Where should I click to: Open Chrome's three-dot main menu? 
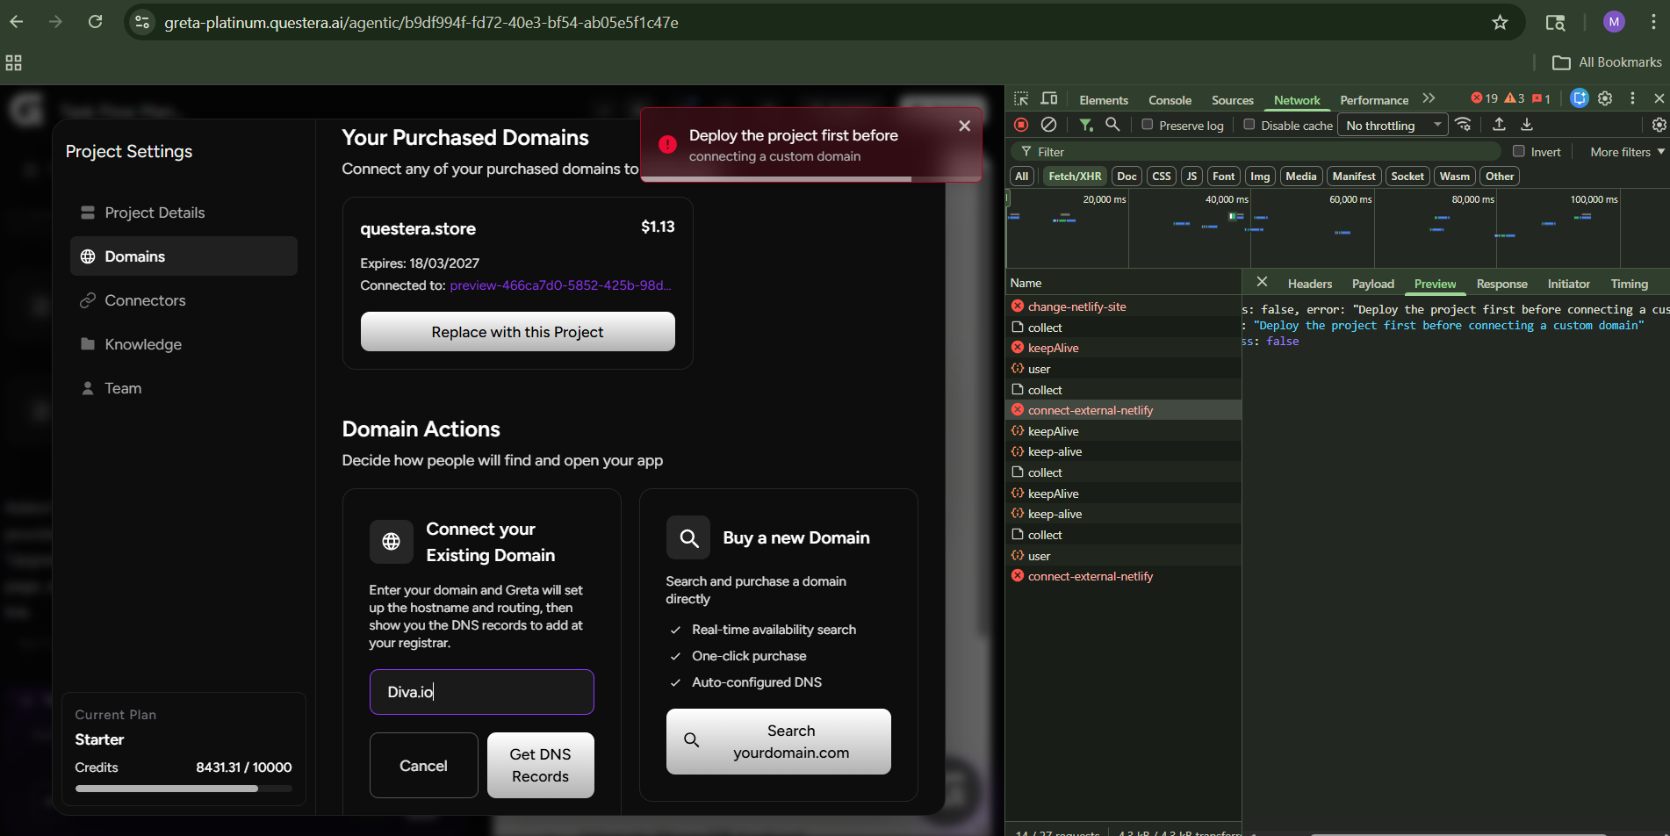click(x=1653, y=22)
